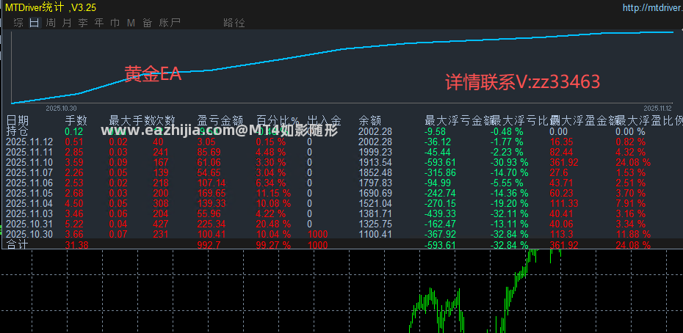The width and height of the screenshot is (683, 333).
Task: Click the 余额 column header
Action: point(370,120)
